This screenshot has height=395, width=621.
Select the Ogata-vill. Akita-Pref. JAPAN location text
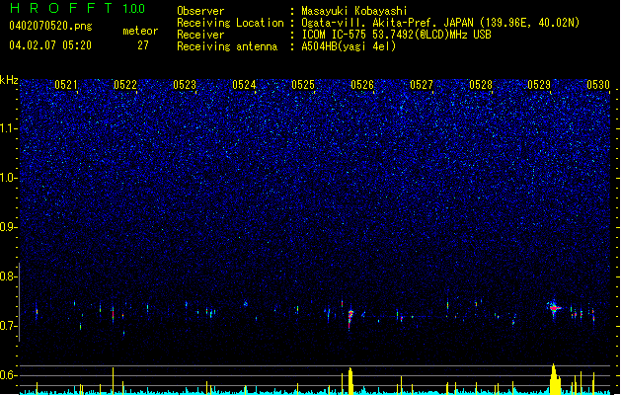coord(440,23)
